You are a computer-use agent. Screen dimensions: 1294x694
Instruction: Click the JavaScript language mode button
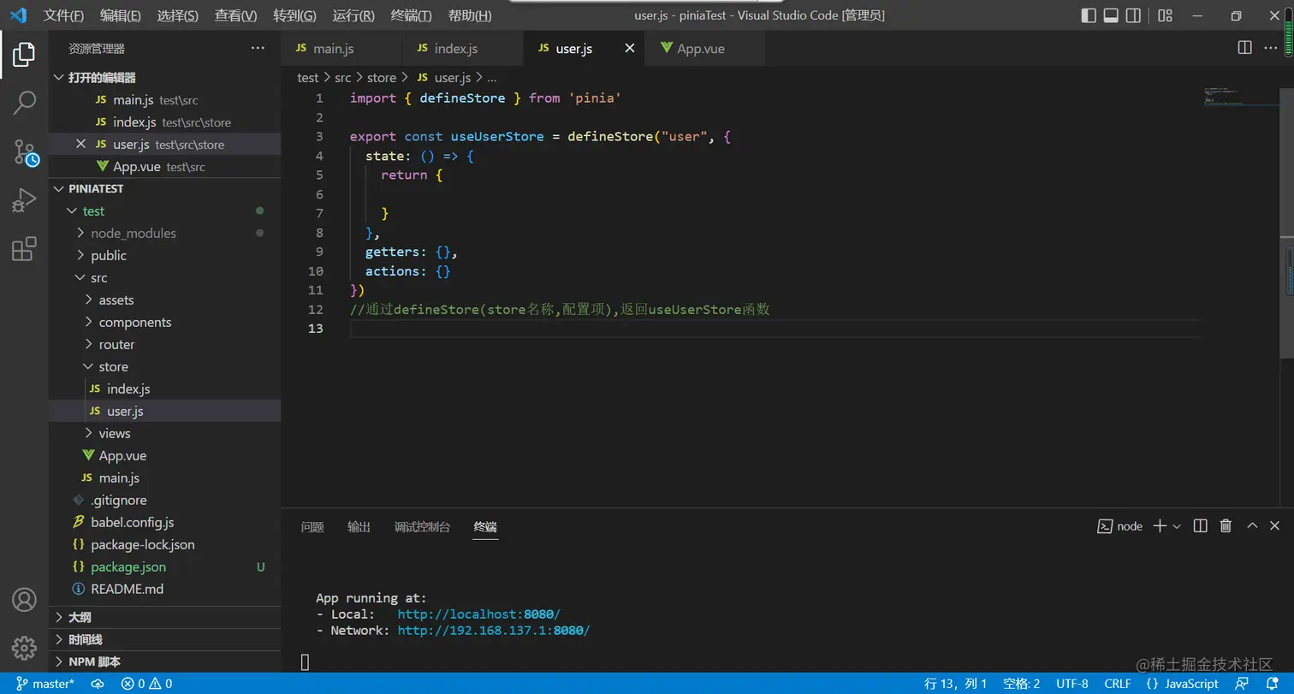tap(1182, 684)
